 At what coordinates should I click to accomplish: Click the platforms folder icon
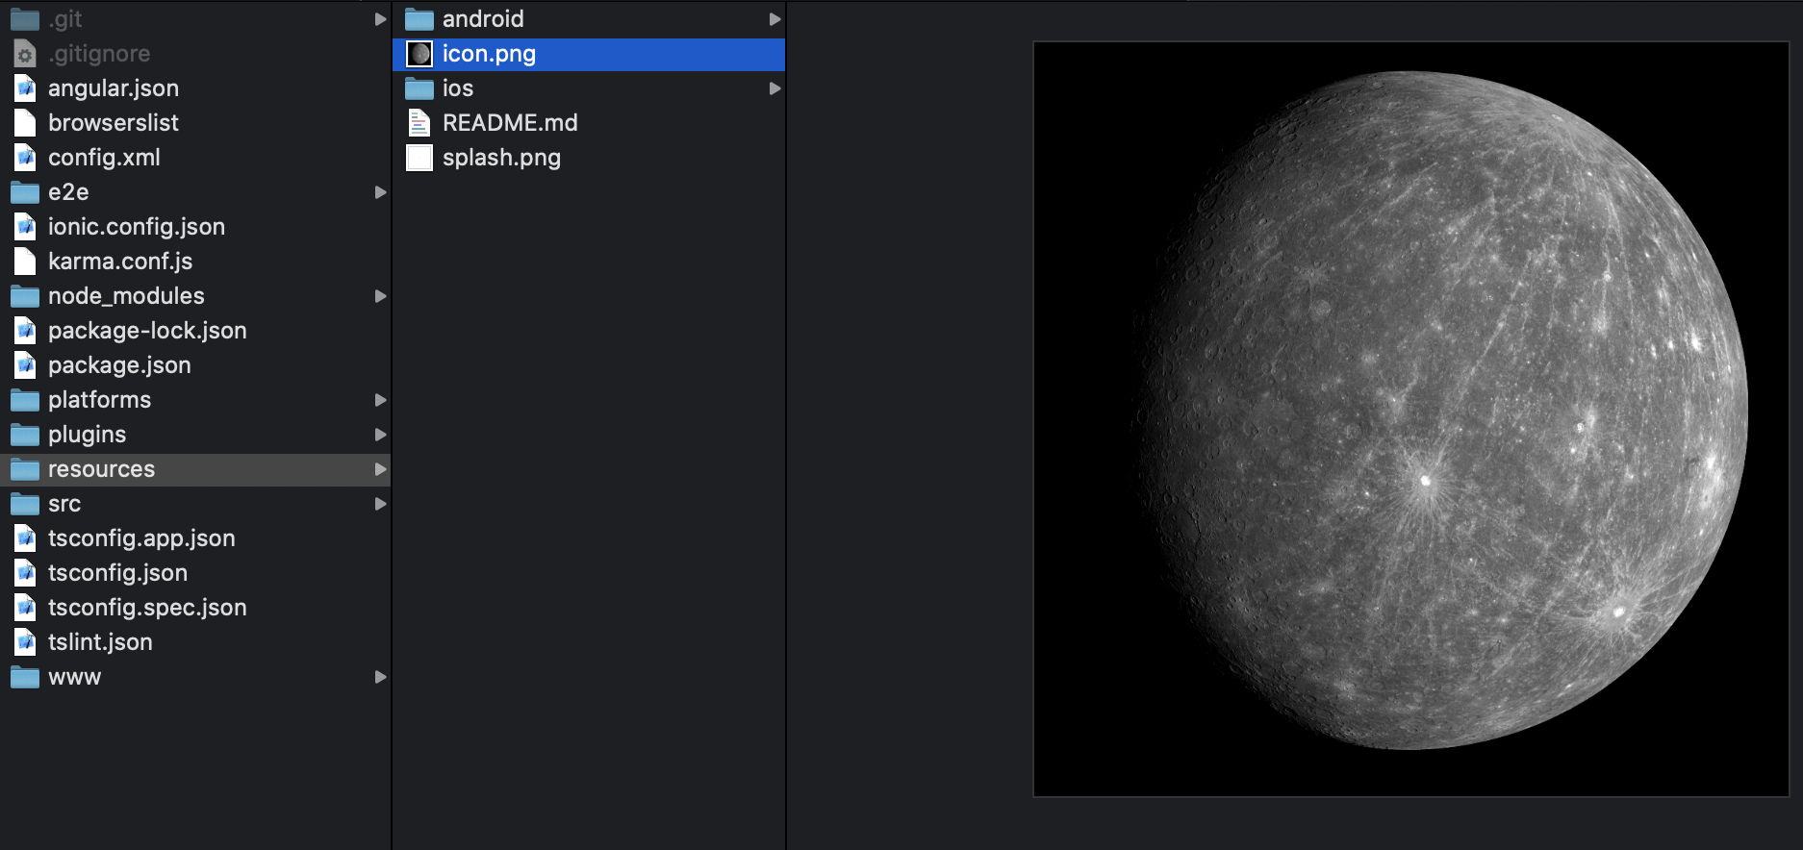24,400
